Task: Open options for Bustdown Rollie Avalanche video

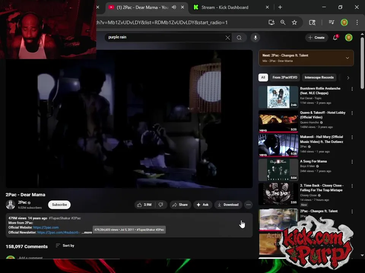Action: coord(352,89)
